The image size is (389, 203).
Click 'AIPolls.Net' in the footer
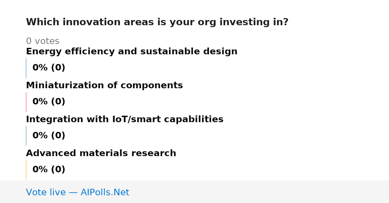(x=105, y=193)
